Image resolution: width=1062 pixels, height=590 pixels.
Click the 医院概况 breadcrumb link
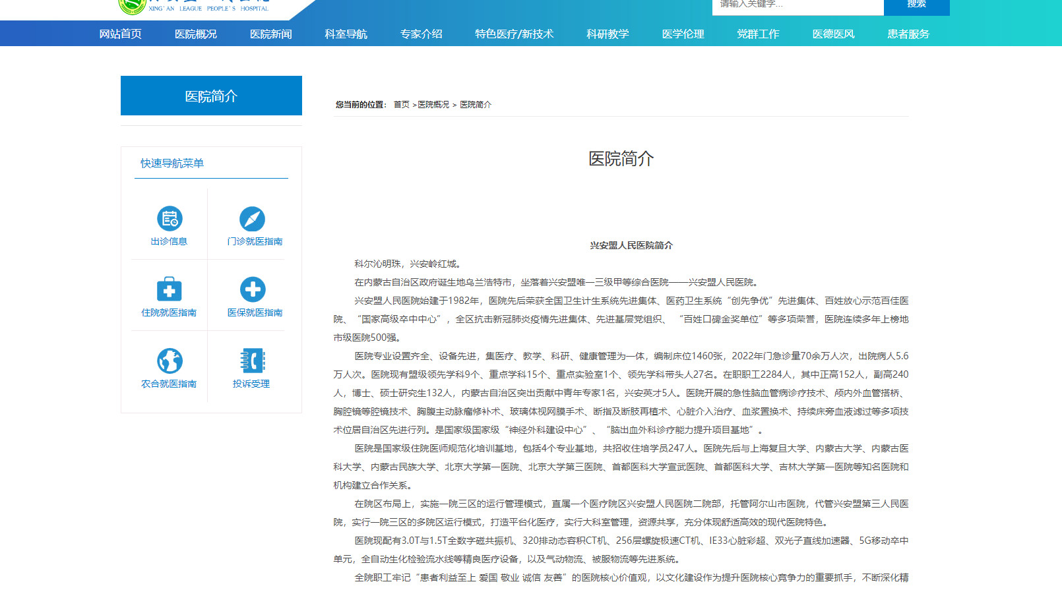coord(433,104)
